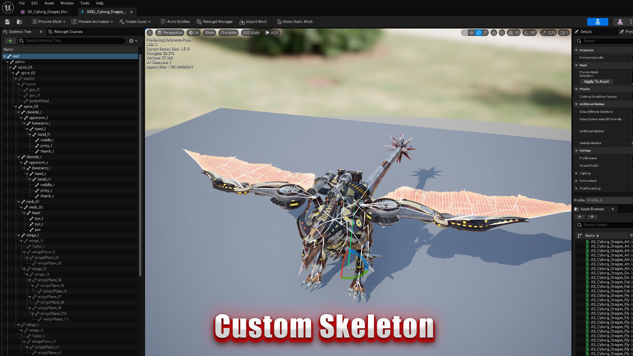Open the Show menu in viewport
This screenshot has height=356, width=633.
pyautogui.click(x=209, y=33)
